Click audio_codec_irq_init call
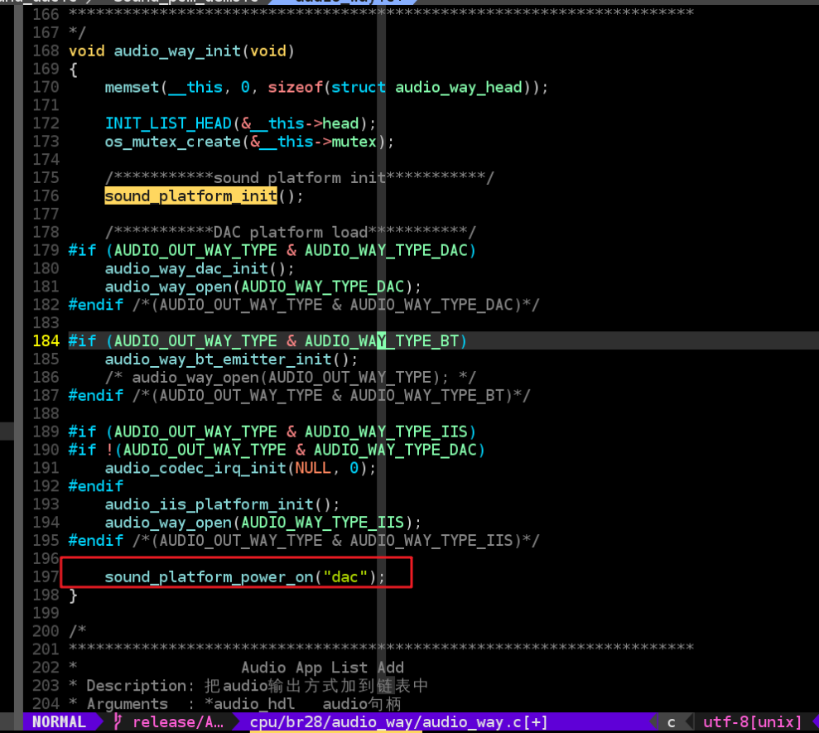The height and width of the screenshot is (733, 819). coord(195,468)
